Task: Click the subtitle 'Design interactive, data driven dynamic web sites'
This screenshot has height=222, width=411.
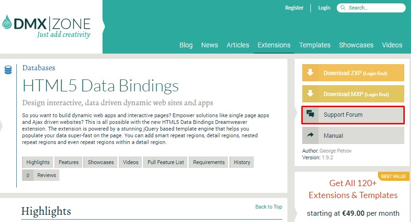Action: coord(118,102)
